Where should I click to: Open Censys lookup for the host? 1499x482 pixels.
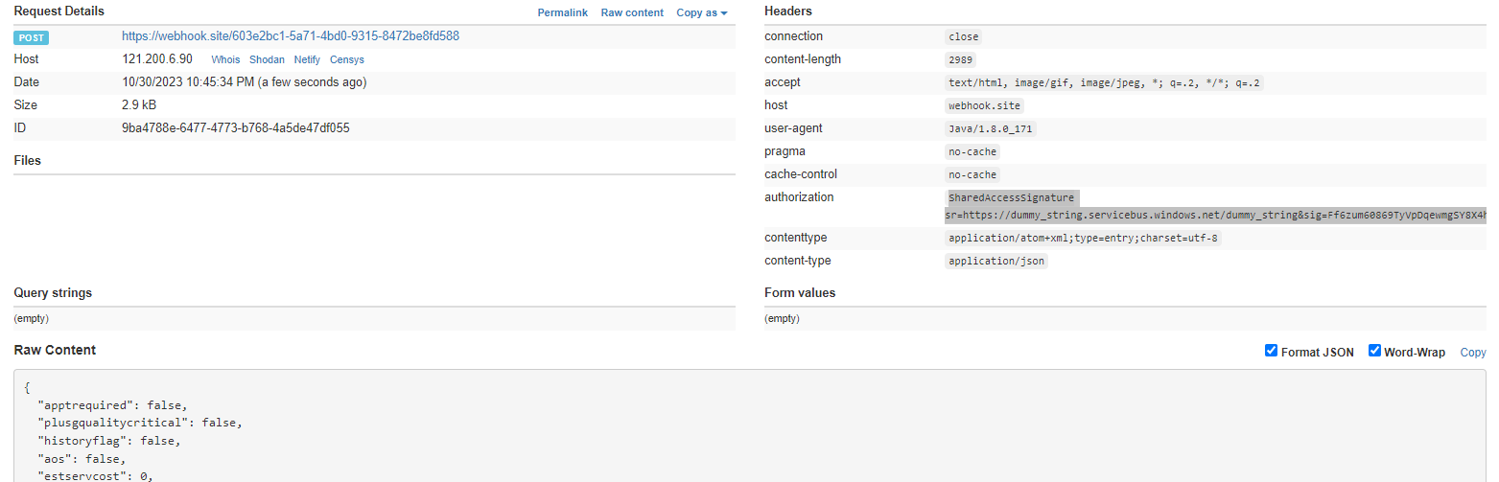tap(347, 59)
